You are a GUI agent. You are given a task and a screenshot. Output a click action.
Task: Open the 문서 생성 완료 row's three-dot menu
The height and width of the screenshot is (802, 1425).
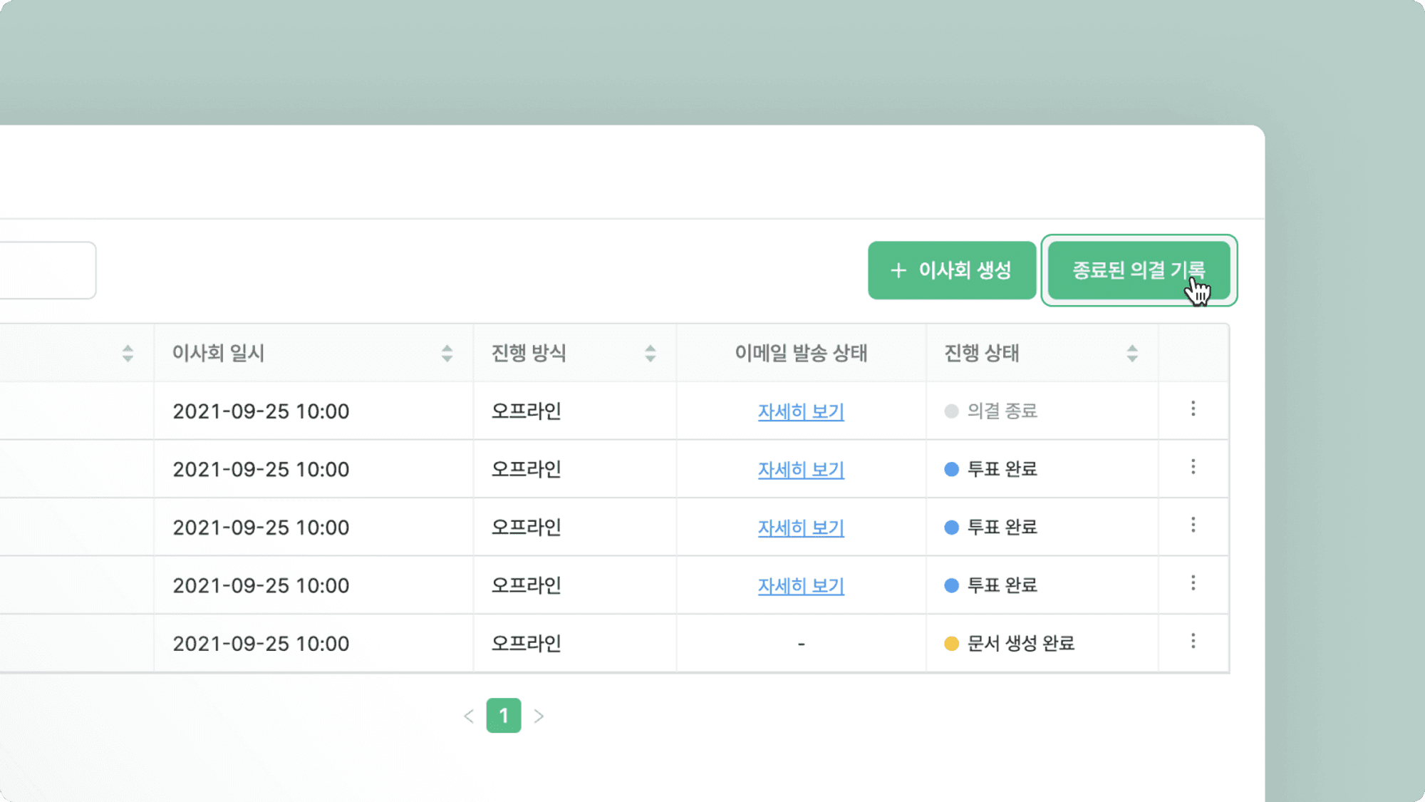pos(1193,642)
